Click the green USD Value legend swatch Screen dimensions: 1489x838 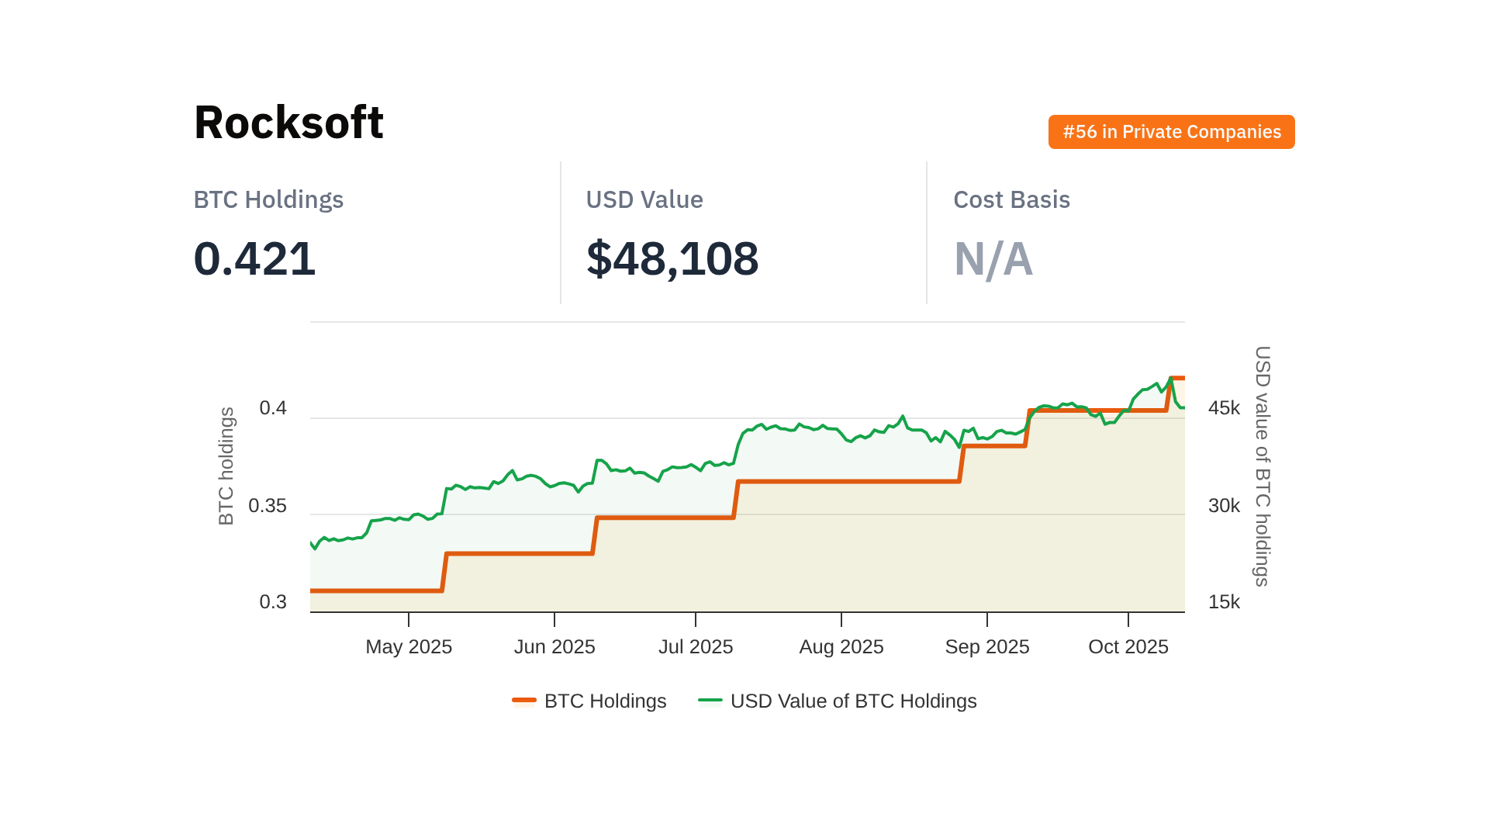pyautogui.click(x=710, y=700)
